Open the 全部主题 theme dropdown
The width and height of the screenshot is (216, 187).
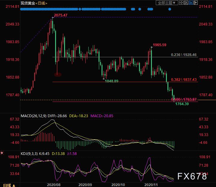pos(167,3)
